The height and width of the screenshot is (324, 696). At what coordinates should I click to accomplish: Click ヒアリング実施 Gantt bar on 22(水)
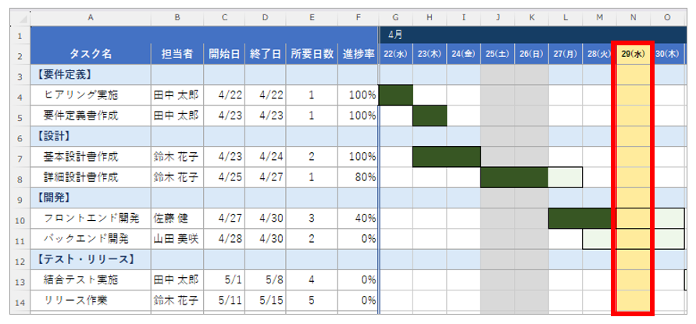tap(396, 95)
